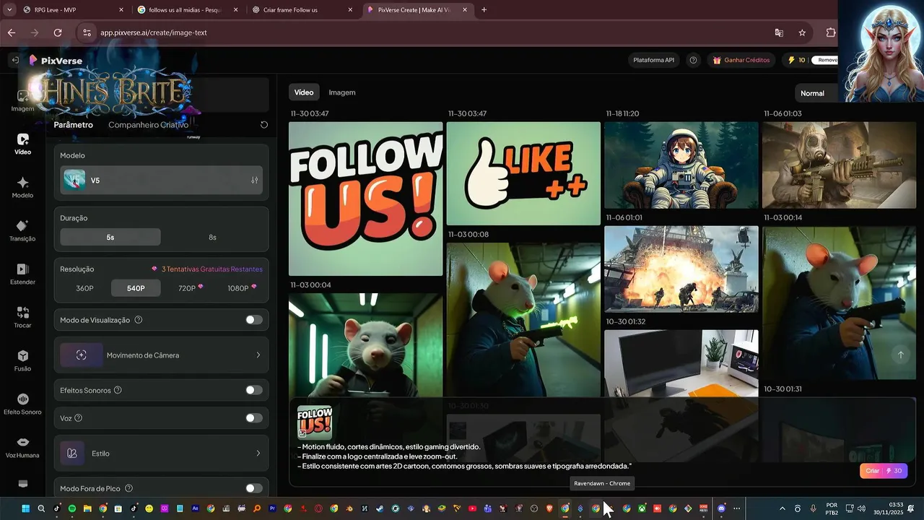Open the Eiffel Tower explosion thumbnail
This screenshot has width=924, height=520.
681,269
